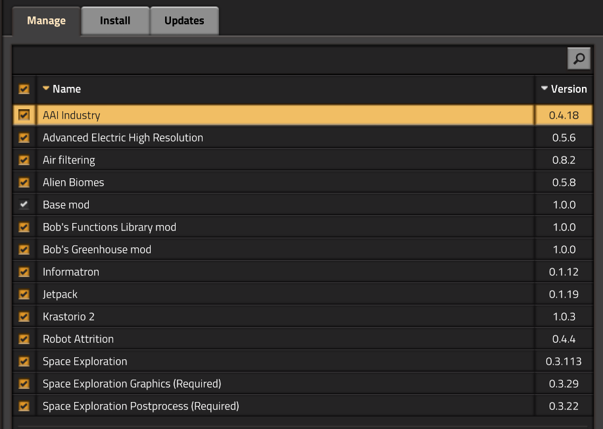Click the search magnifier icon
This screenshot has height=429, width=603.
click(579, 59)
